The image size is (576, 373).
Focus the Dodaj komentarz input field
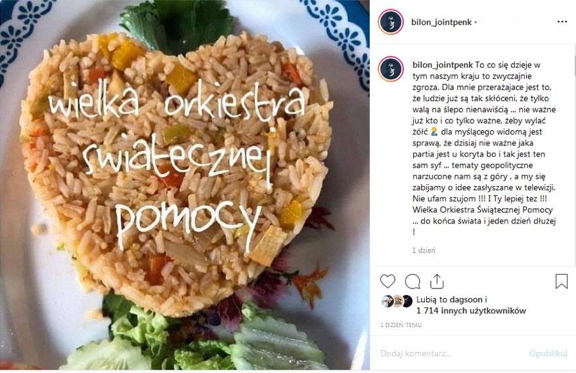click(452, 353)
